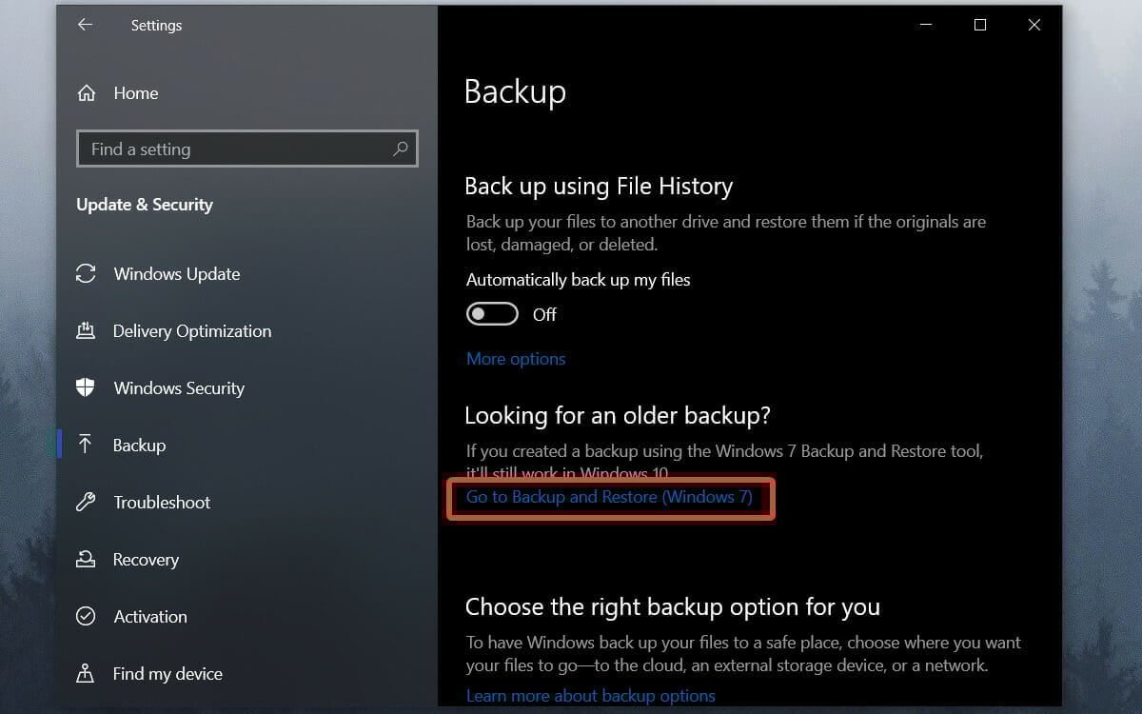1142x714 pixels.
Task: Click the back arrow icon
Action: pyautogui.click(x=85, y=26)
